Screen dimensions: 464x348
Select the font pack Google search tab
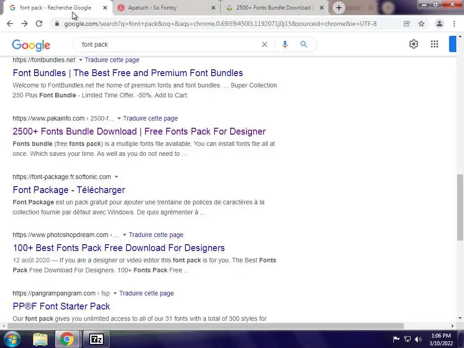pyautogui.click(x=56, y=8)
